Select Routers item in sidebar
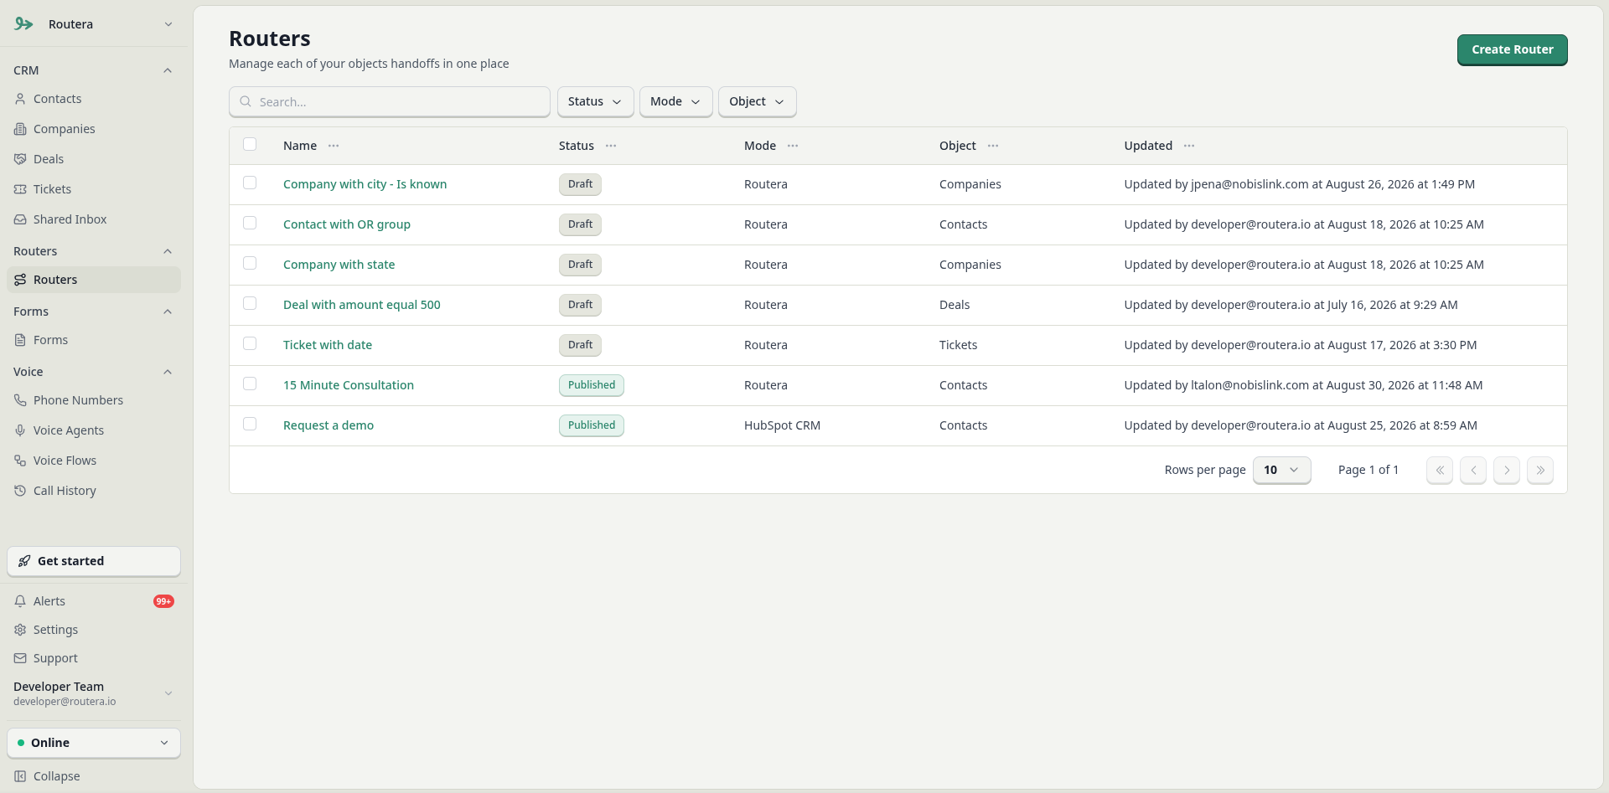 coord(94,280)
